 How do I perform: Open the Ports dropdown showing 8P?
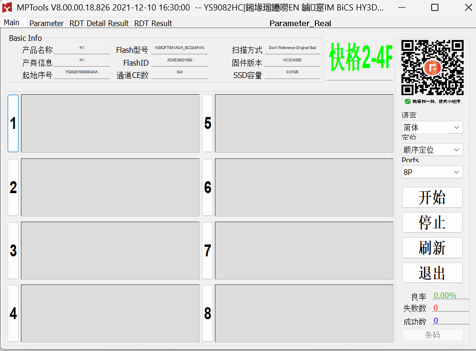click(x=432, y=172)
